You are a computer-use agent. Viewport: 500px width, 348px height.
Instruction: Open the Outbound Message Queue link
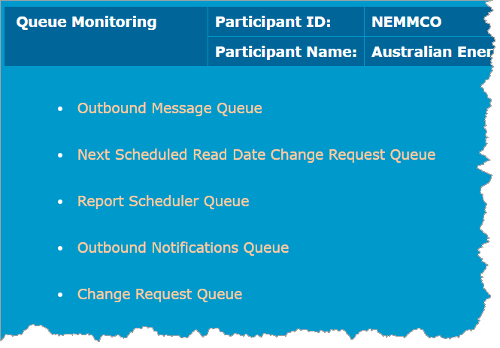click(170, 109)
